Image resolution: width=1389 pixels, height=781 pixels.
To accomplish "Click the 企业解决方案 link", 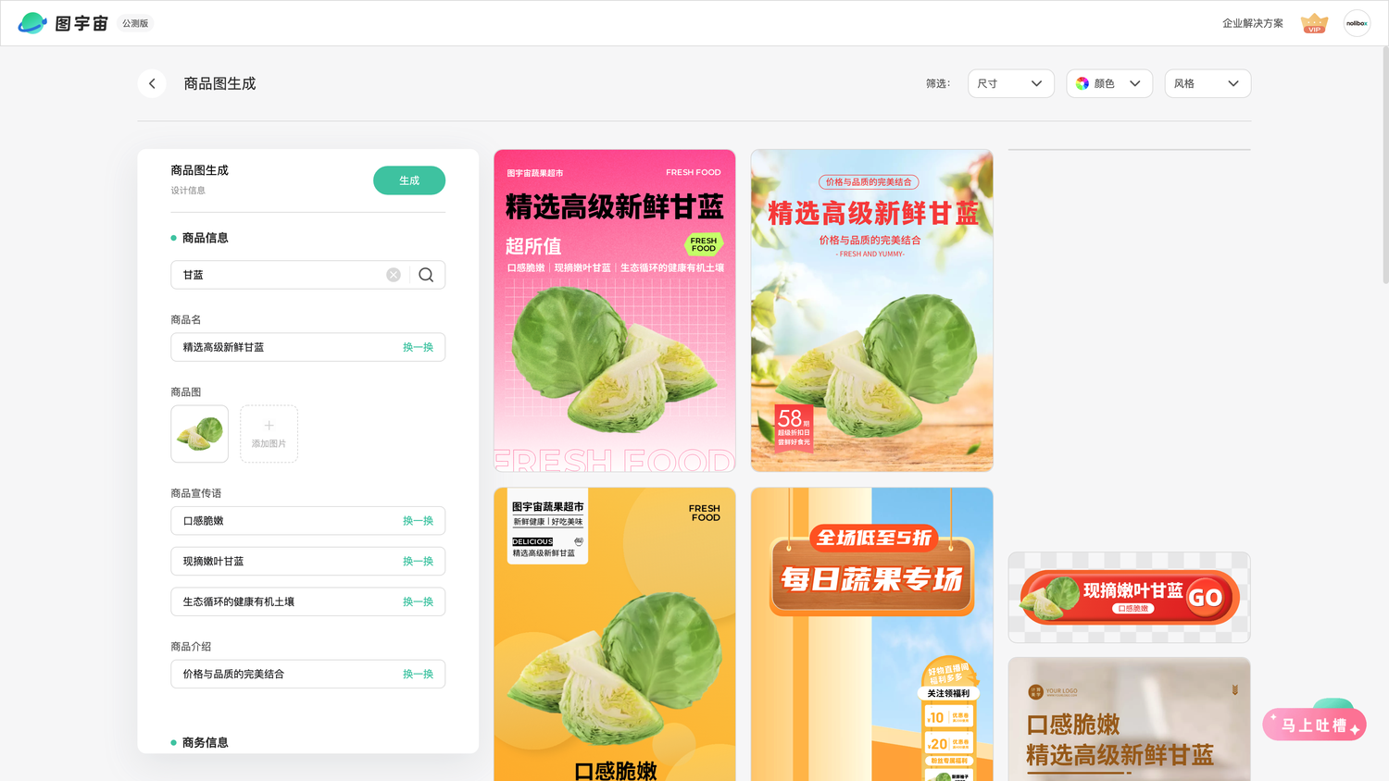I will tap(1252, 23).
